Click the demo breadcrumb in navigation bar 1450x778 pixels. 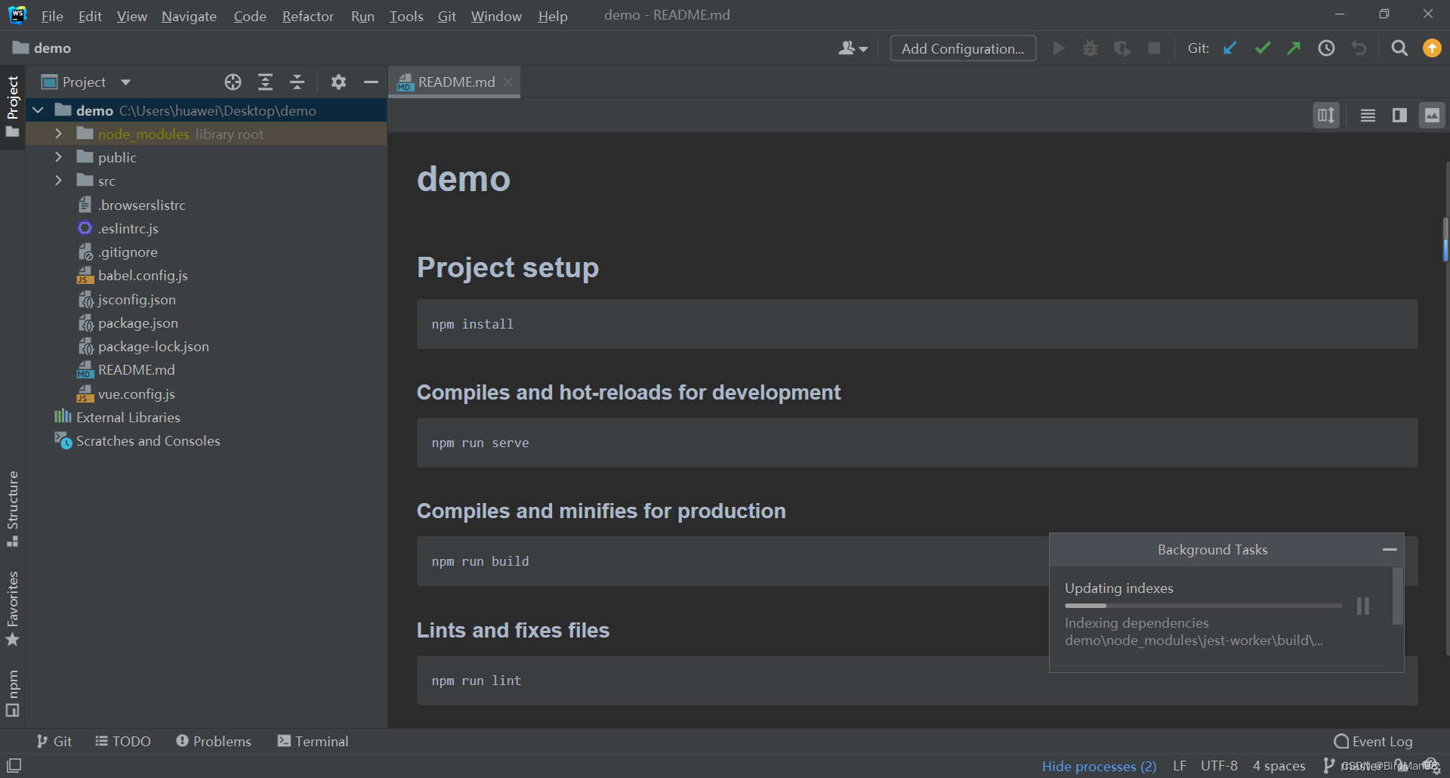click(x=42, y=48)
